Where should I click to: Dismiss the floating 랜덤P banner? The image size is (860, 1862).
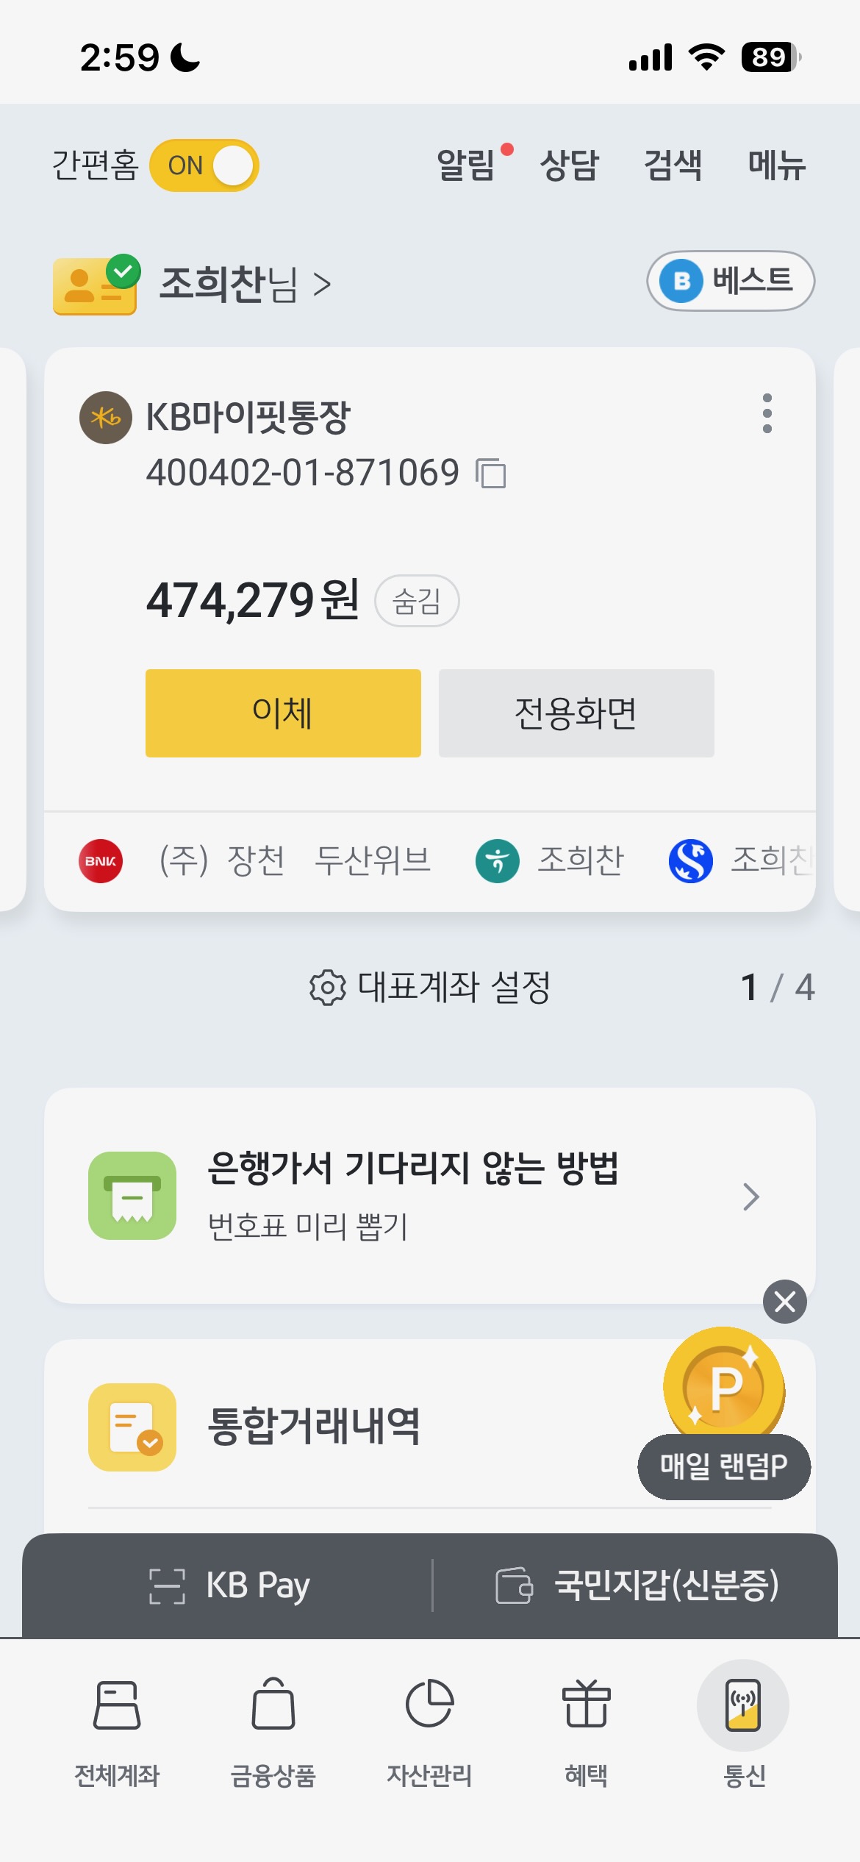pos(784,1302)
